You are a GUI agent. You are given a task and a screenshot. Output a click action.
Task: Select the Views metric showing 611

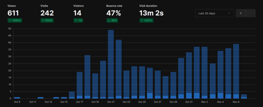(13, 13)
